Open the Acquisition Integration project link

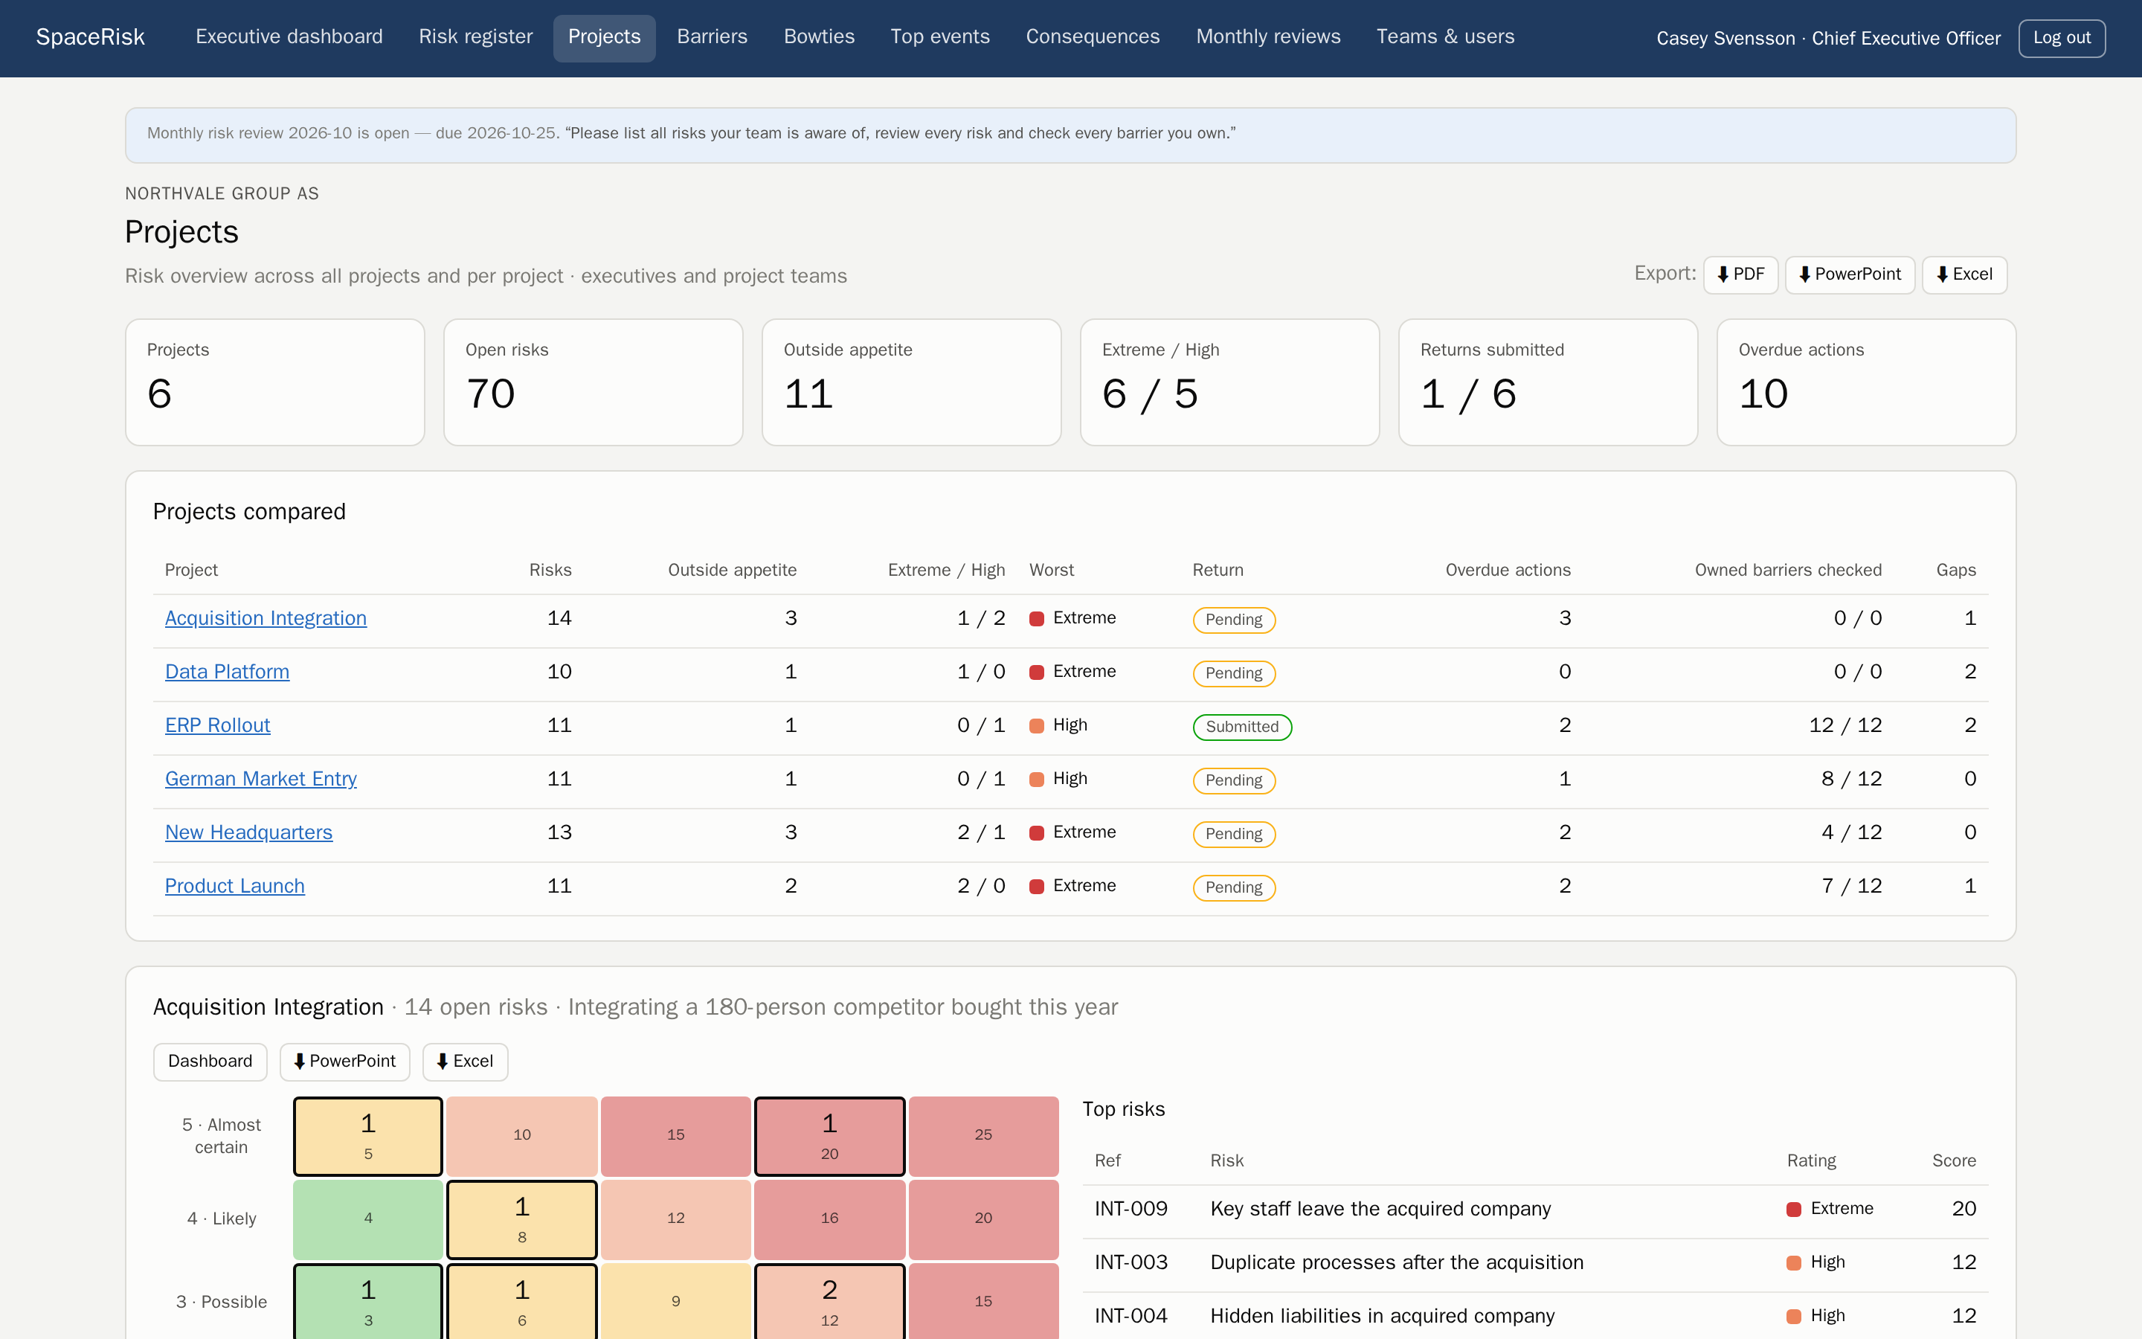(266, 618)
